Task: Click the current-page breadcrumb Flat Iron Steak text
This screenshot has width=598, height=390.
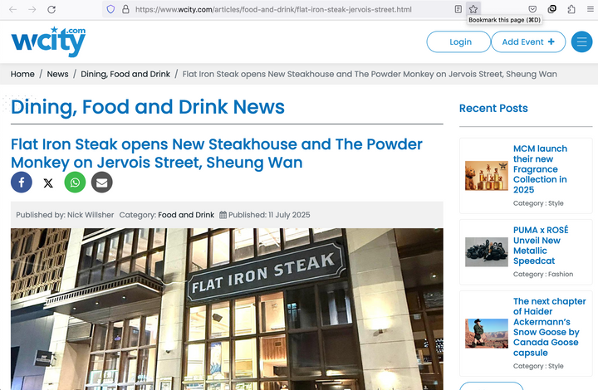Action: pyautogui.click(x=370, y=75)
